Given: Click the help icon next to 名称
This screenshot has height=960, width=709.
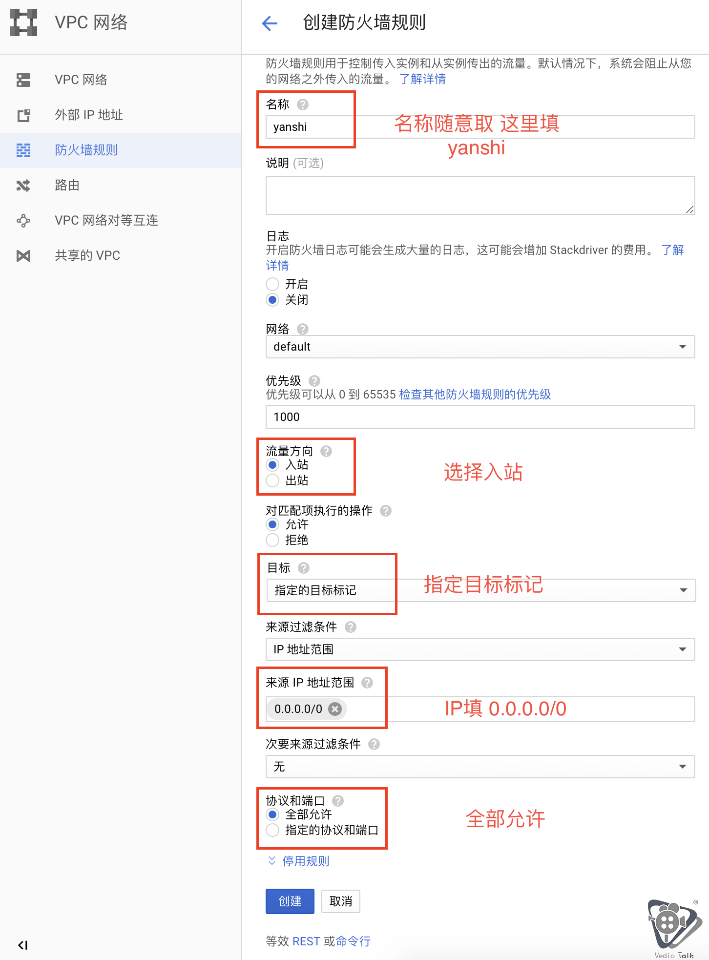Looking at the screenshot, I should 303,104.
